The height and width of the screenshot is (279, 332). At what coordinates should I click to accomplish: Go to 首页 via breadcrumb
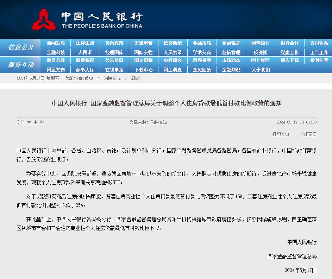pyautogui.click(x=89, y=78)
